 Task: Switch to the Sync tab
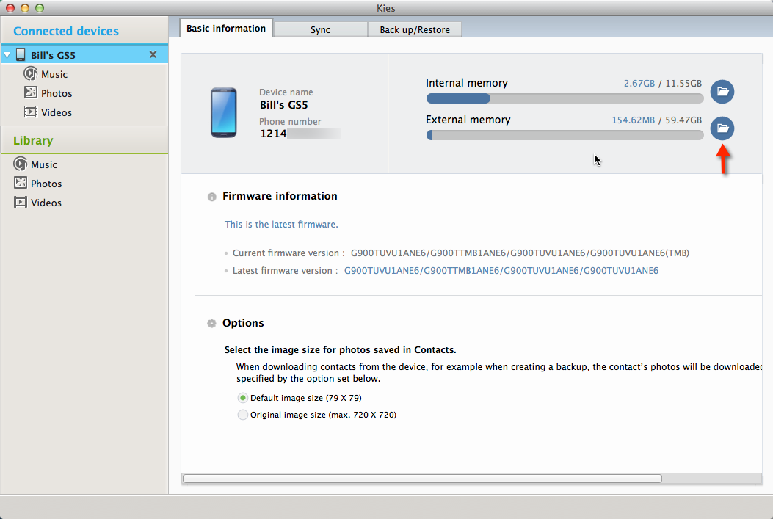pos(321,29)
